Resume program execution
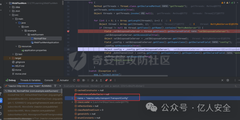The image size is (240, 120). (84, 80)
